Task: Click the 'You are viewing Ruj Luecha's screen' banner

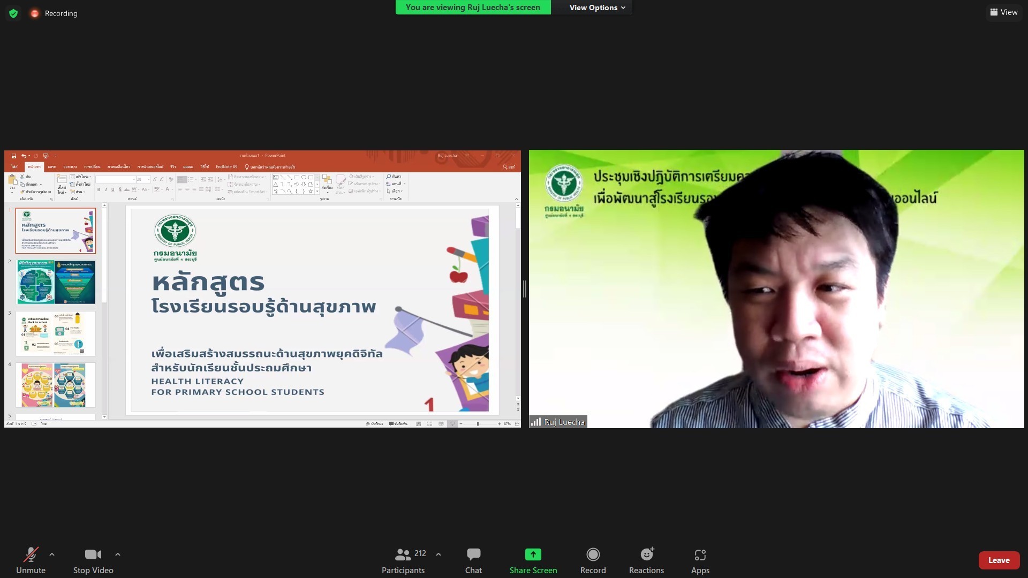Action: pyautogui.click(x=473, y=7)
